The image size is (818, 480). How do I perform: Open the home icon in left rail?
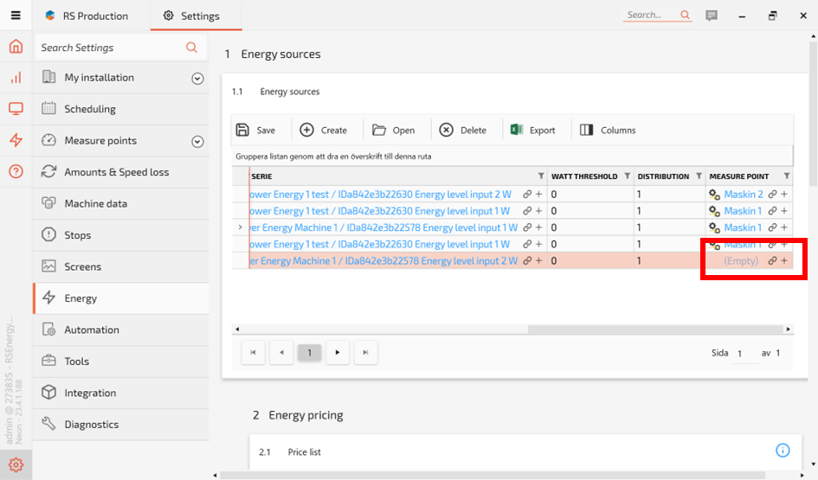tap(16, 47)
